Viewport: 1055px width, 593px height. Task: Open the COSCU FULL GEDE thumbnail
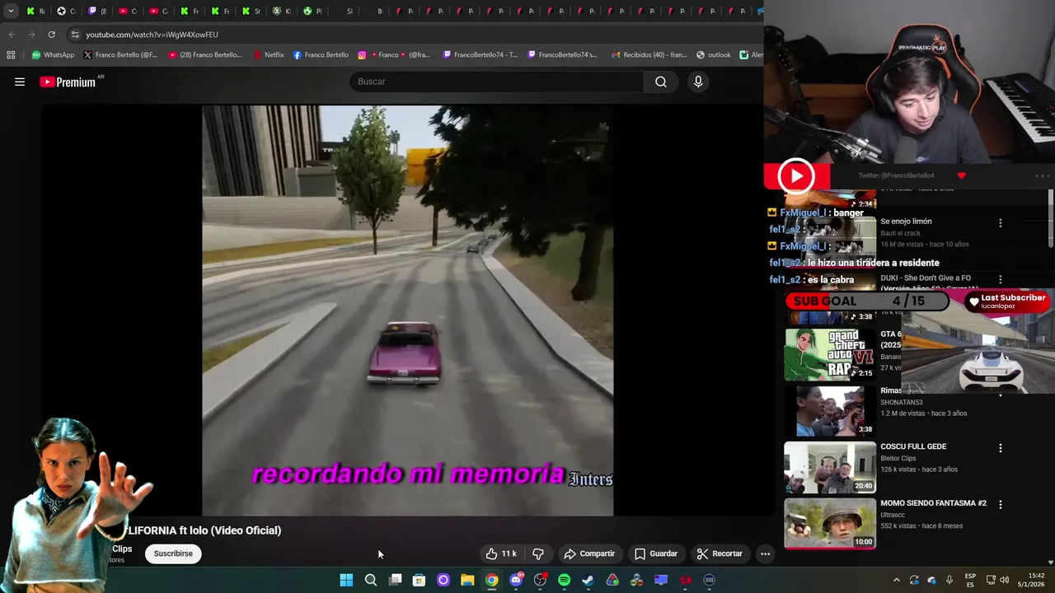(x=830, y=467)
